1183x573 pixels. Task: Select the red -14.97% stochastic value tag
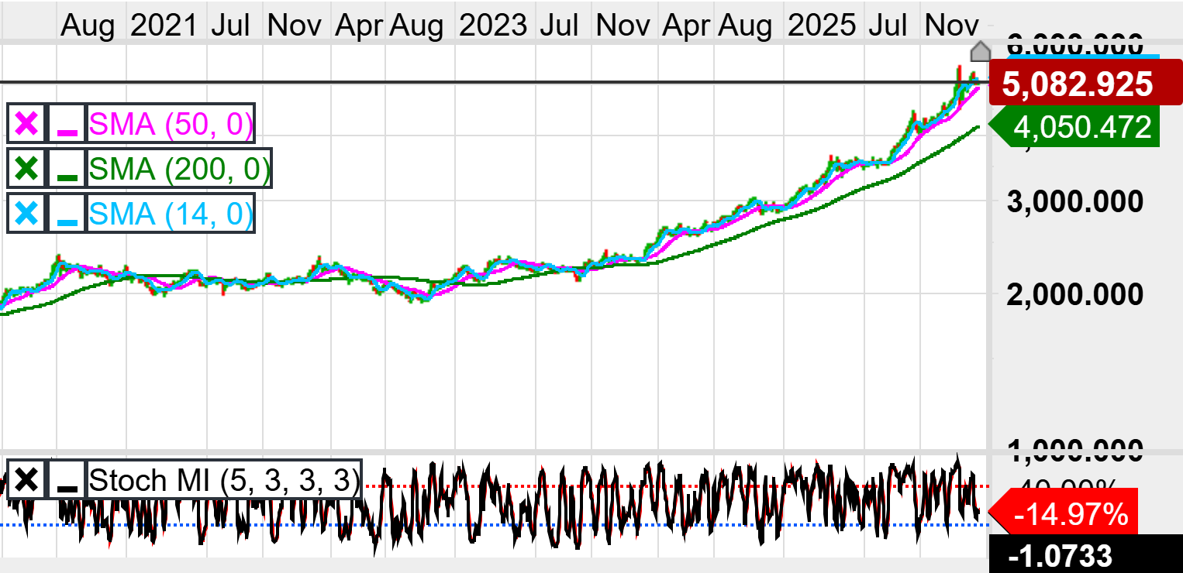click(1074, 513)
